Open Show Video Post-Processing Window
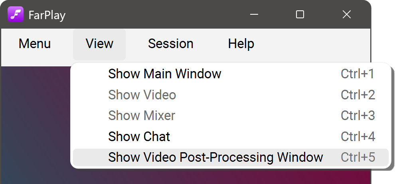This screenshot has width=395, height=184. [215, 157]
